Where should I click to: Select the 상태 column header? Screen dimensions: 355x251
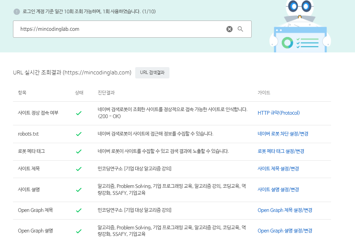pos(79,93)
